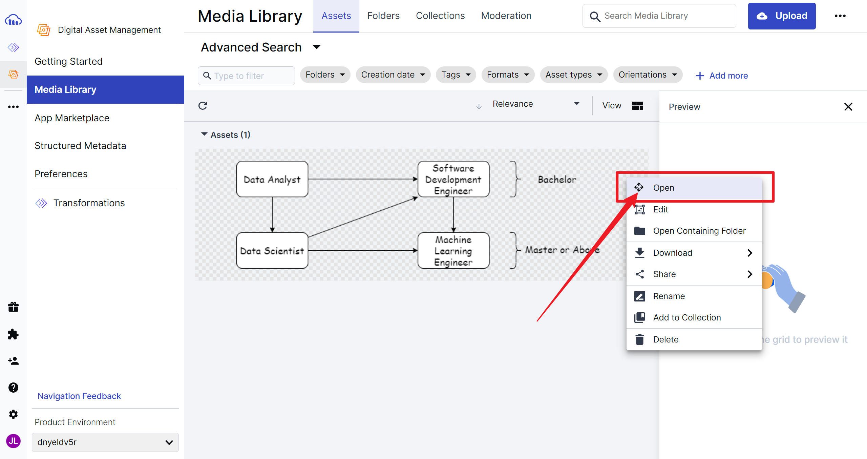
Task: Open the settings gear icon
Action: click(13, 414)
